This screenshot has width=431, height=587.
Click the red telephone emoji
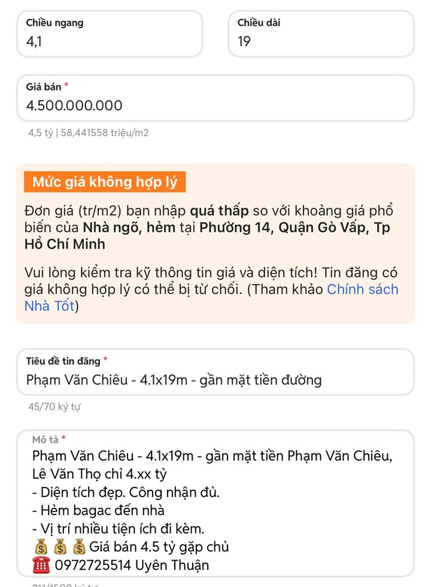(41, 565)
